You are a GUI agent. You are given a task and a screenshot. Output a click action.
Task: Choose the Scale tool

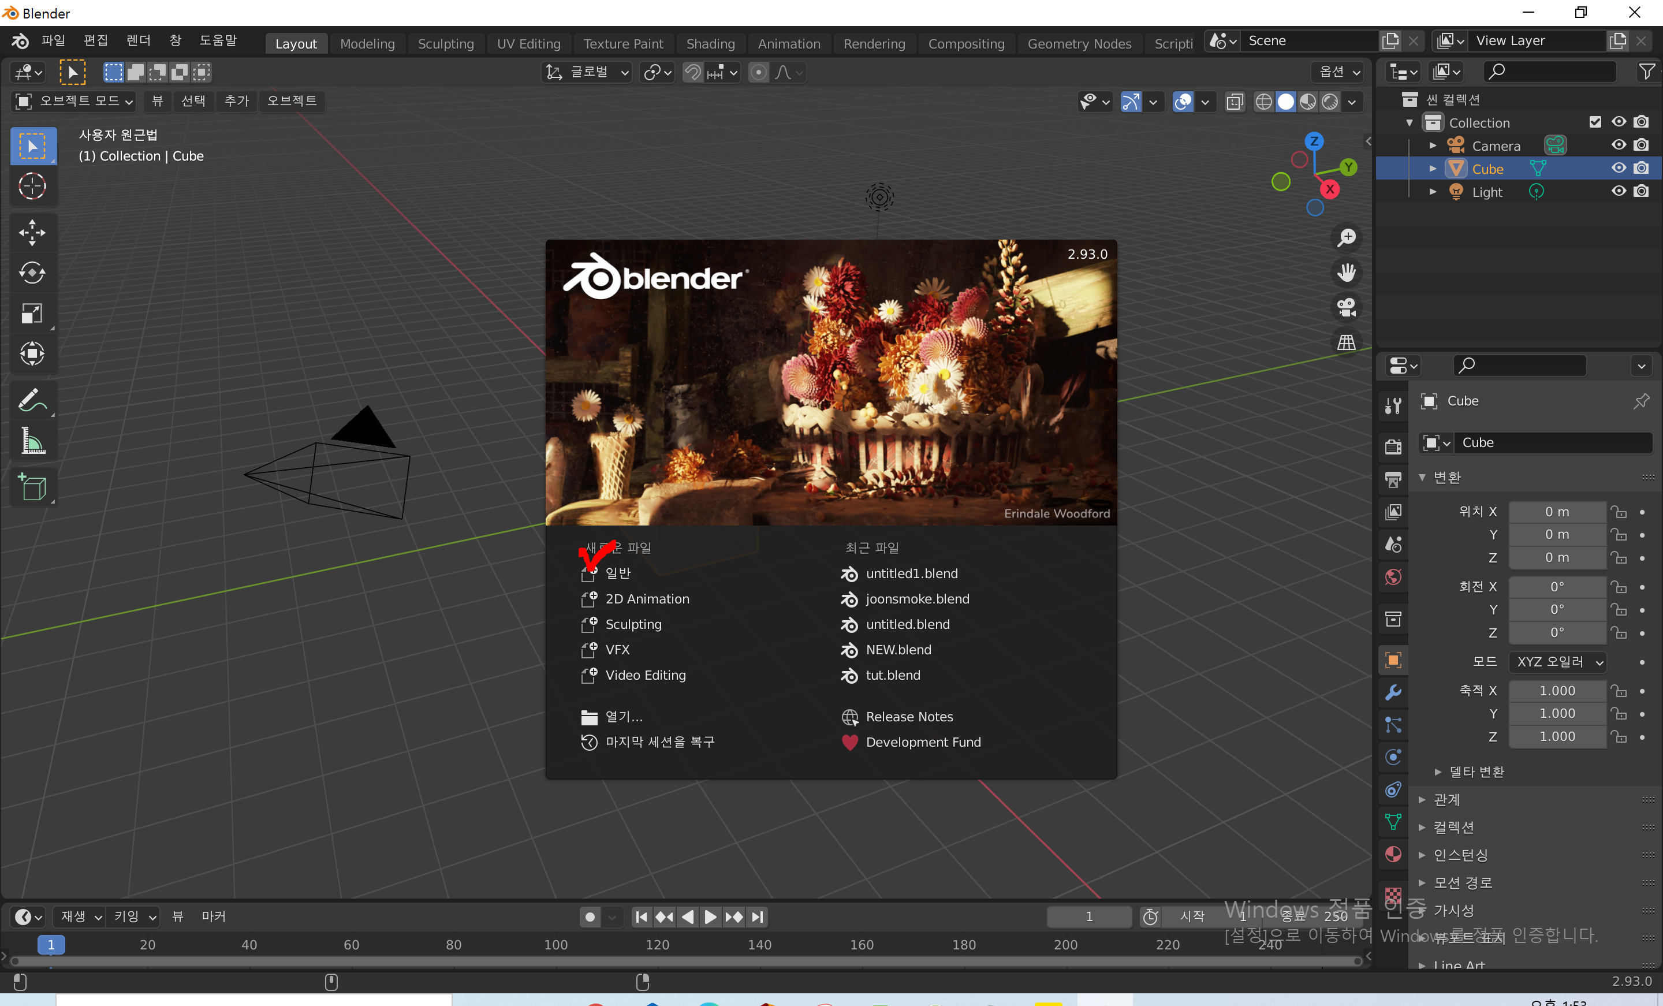[32, 313]
